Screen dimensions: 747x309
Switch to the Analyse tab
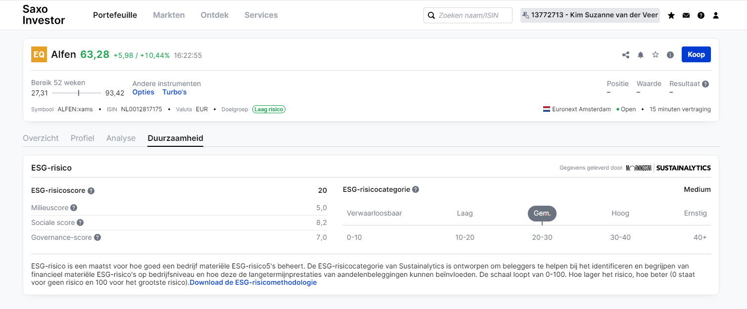click(121, 138)
